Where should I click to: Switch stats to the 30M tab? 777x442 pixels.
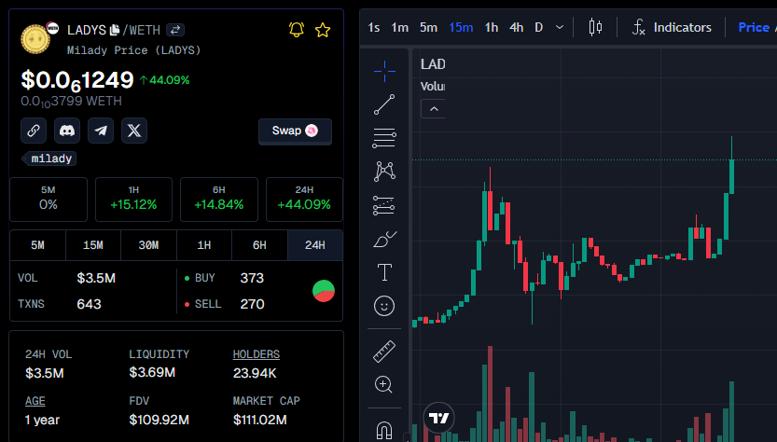coord(148,245)
